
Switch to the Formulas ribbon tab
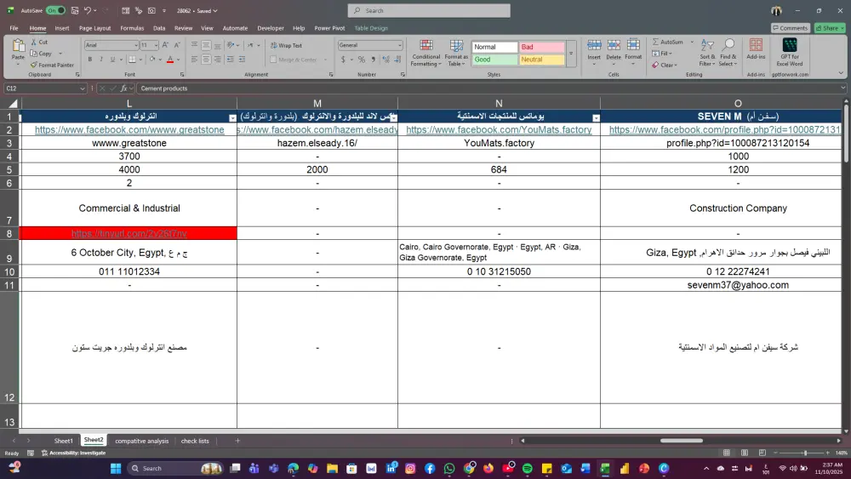tap(132, 28)
